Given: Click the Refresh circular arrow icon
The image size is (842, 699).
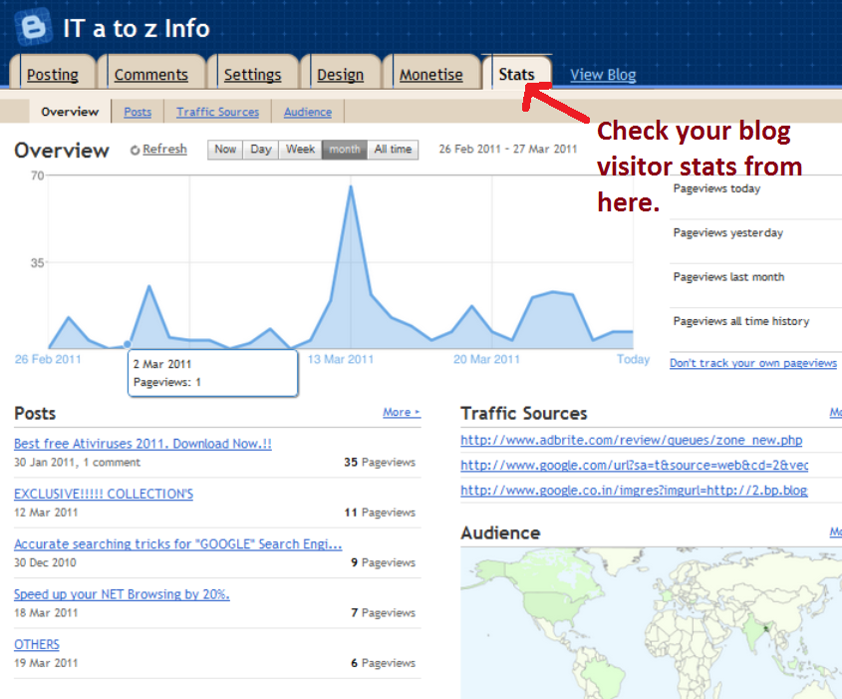Looking at the screenshot, I should click(x=135, y=150).
